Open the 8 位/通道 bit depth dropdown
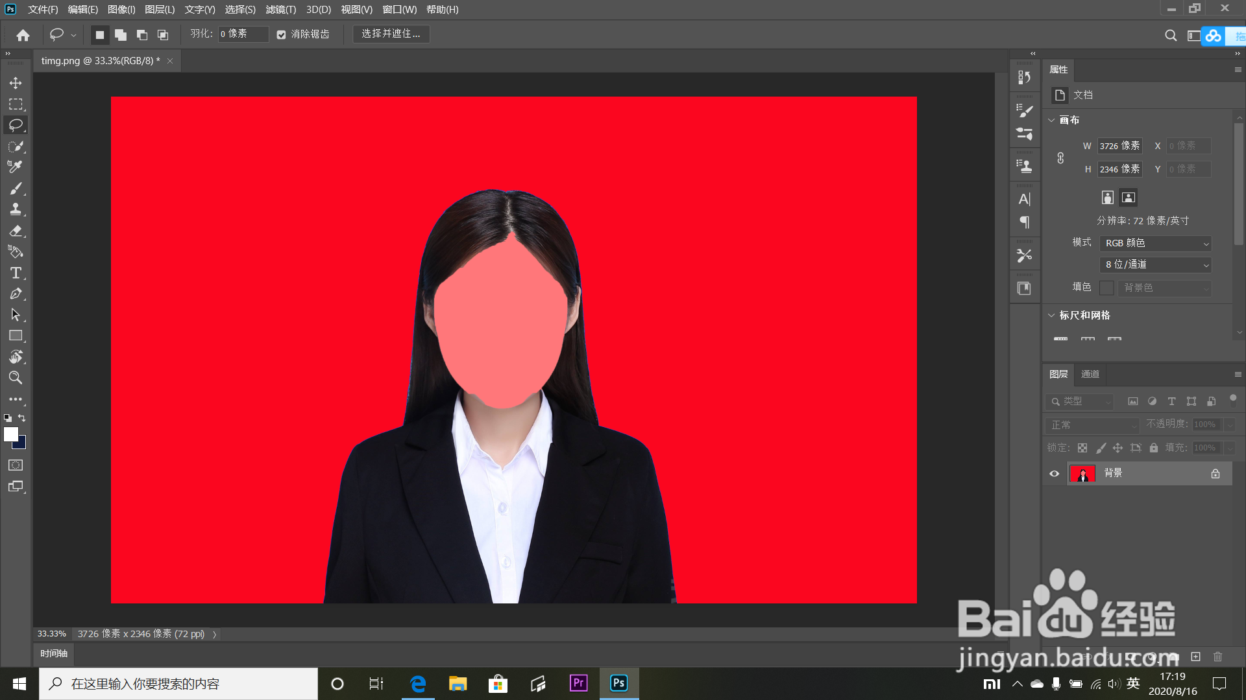 (x=1156, y=264)
